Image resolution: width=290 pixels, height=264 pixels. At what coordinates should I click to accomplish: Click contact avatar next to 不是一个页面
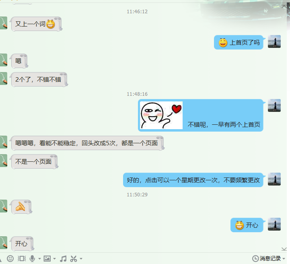pos(3,161)
